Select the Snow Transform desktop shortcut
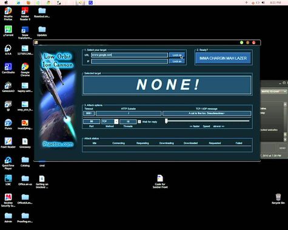This screenshot has width=288, height=230. point(25,33)
